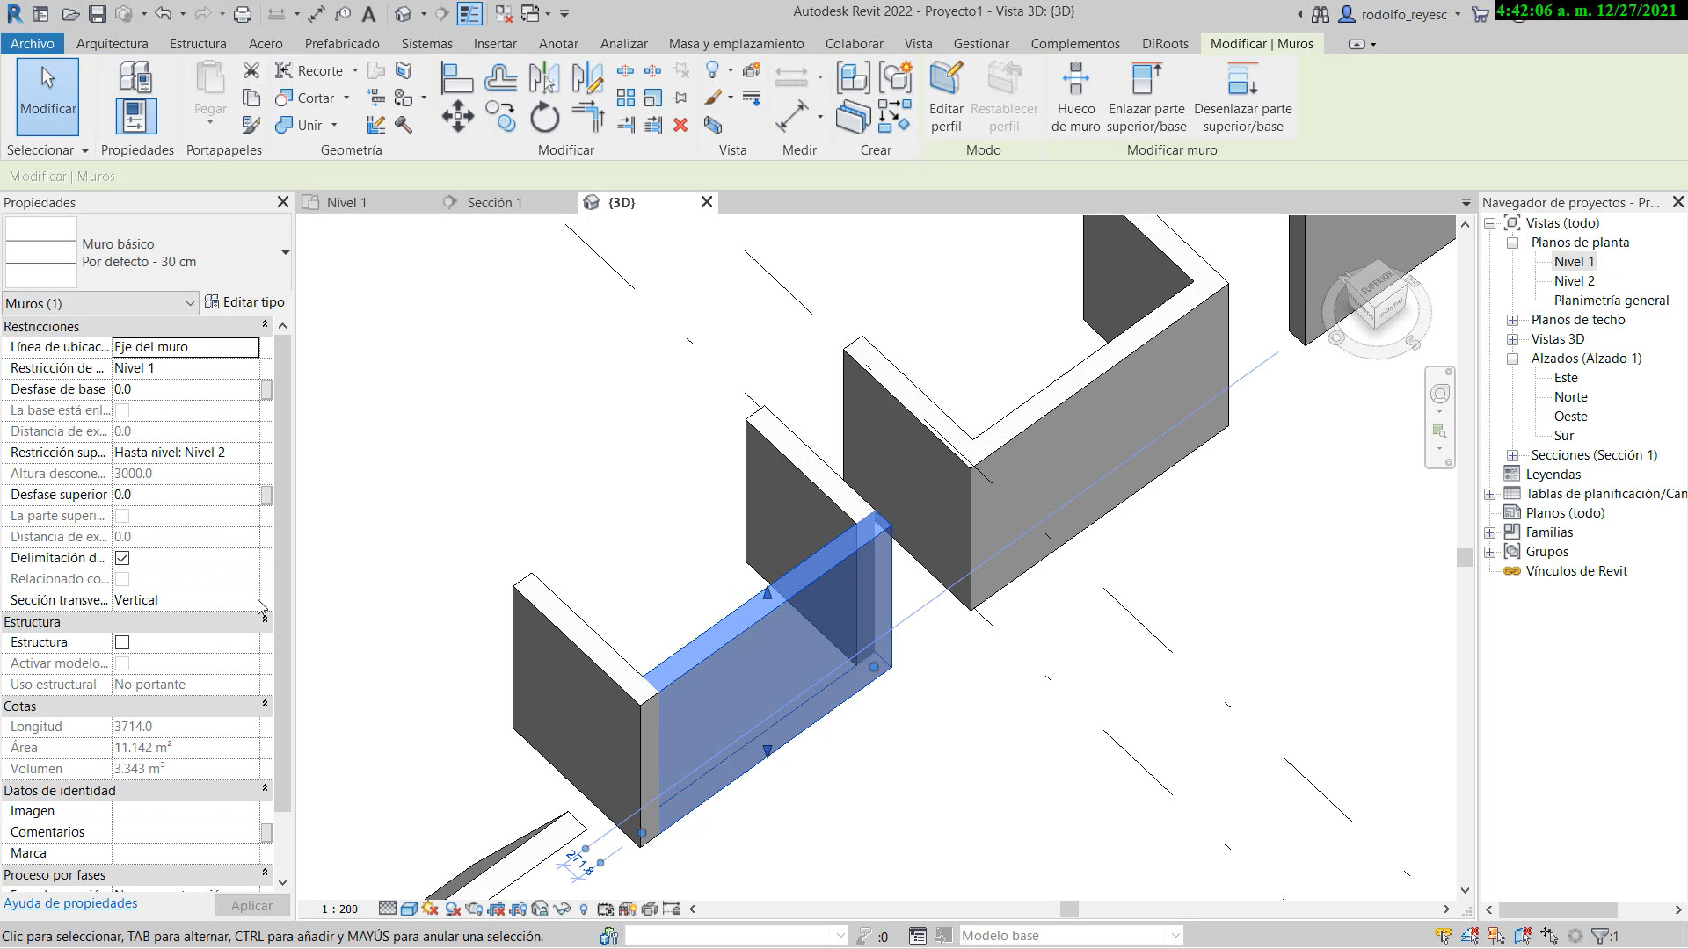
Task: Click the Editar tipo button
Action: (244, 302)
